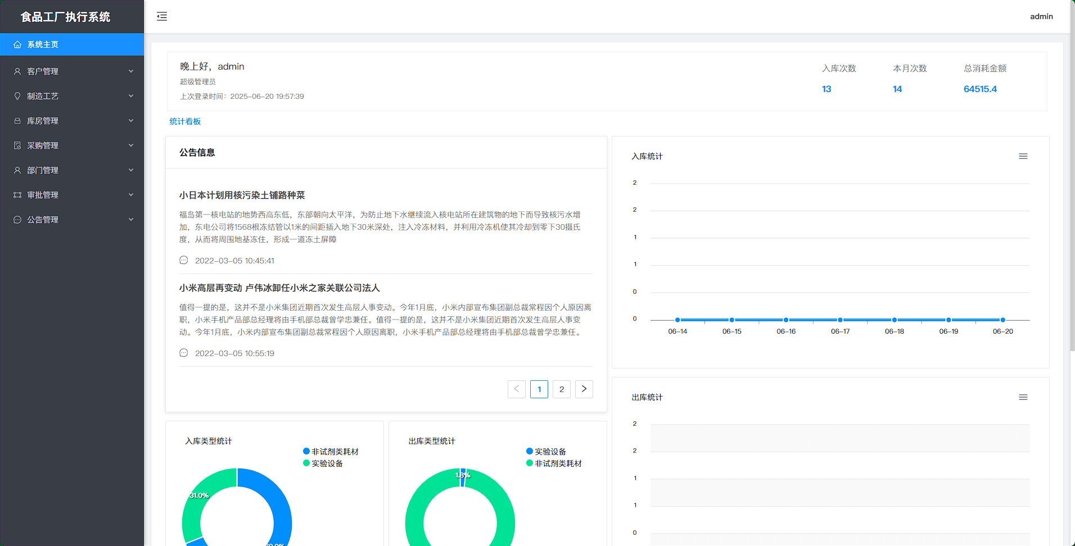Screen dimensions: 1075x546
Task: Click the 食品工厂执行系统 title
Action: (65, 17)
